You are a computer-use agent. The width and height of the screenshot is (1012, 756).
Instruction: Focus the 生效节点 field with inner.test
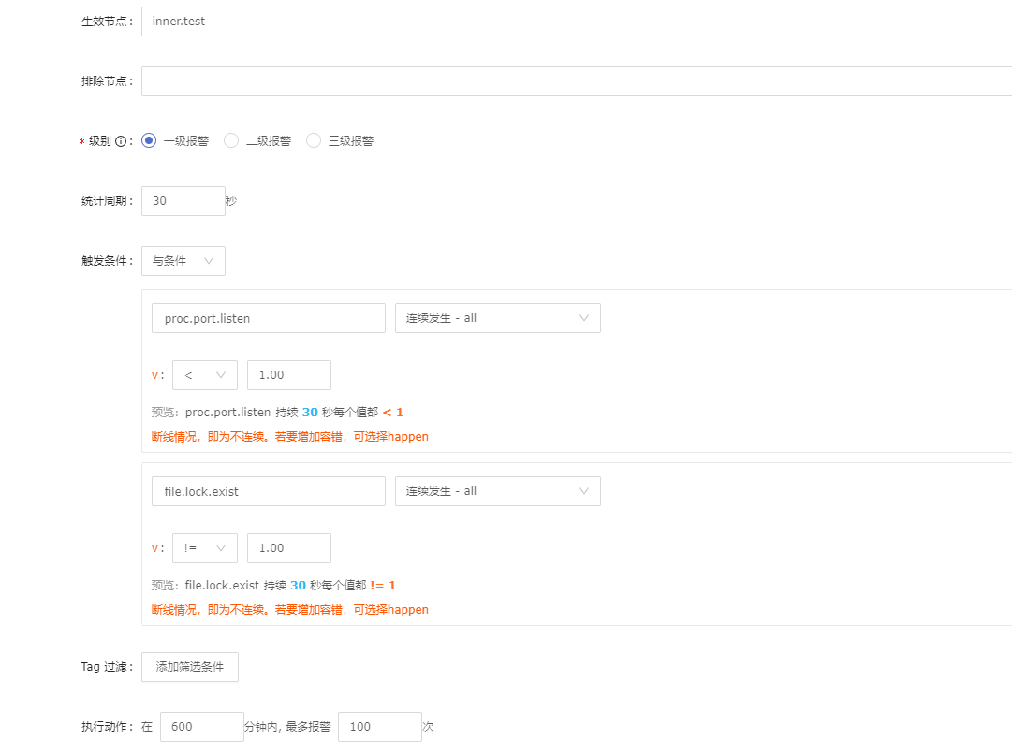(577, 22)
